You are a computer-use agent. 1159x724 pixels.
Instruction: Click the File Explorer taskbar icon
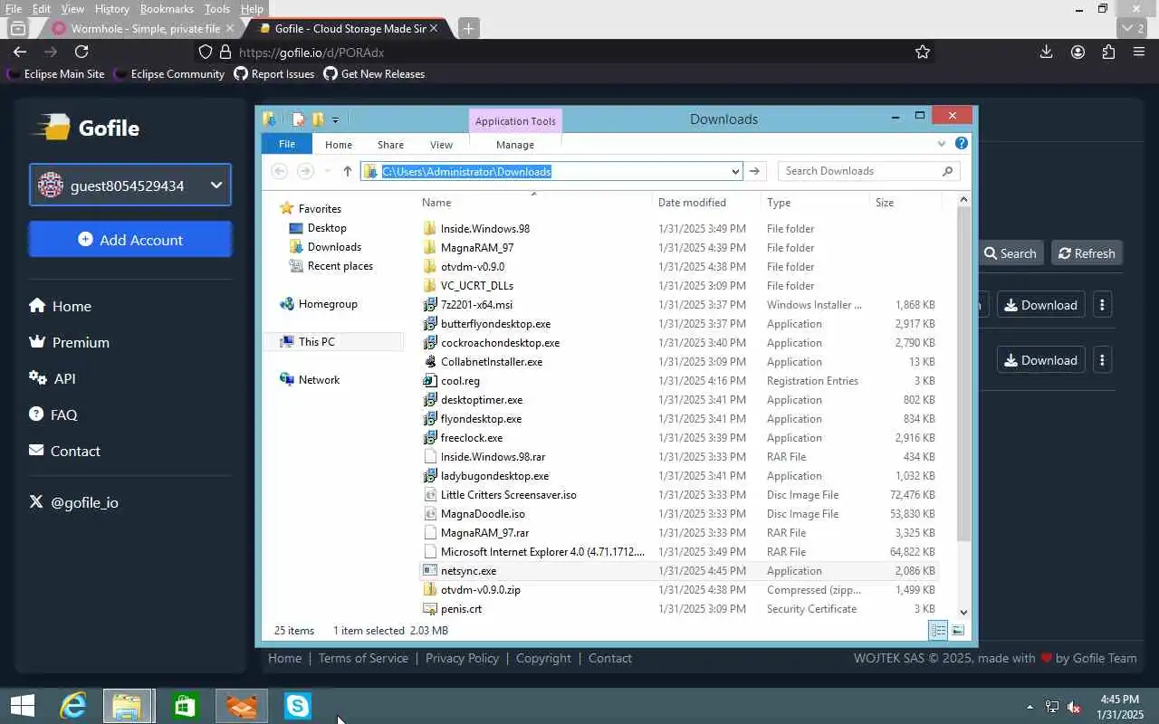coord(128,706)
